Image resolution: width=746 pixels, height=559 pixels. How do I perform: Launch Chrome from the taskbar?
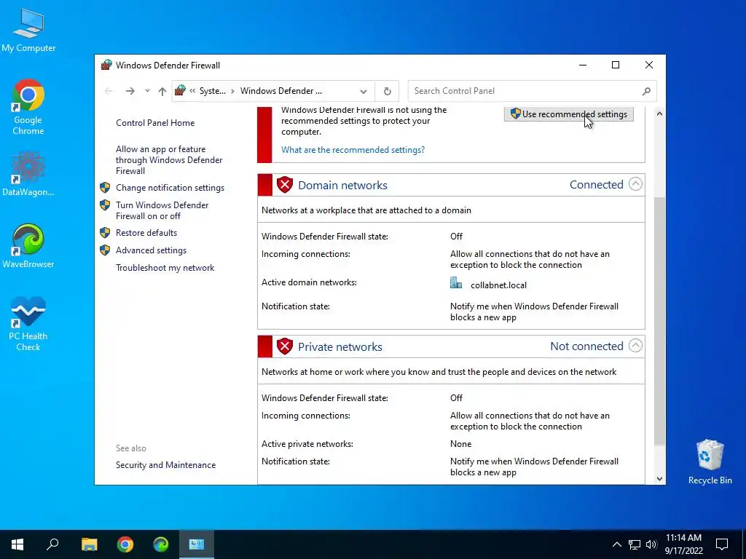pyautogui.click(x=125, y=544)
